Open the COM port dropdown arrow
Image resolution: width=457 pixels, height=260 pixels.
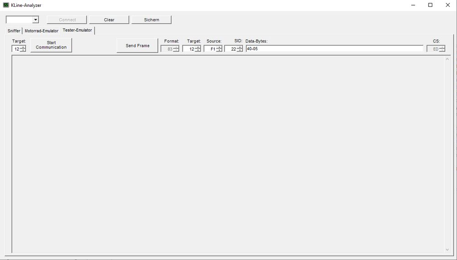pos(36,20)
